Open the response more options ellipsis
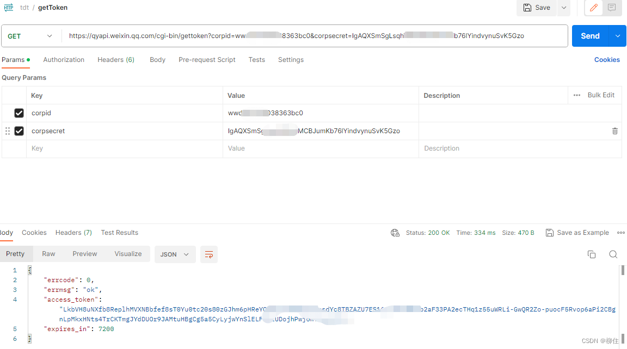 click(620, 233)
